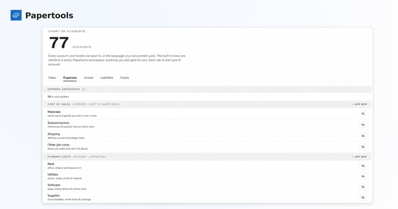Go to the Liabilities tab
Viewport: 398px width, 209px height.
pos(107,78)
